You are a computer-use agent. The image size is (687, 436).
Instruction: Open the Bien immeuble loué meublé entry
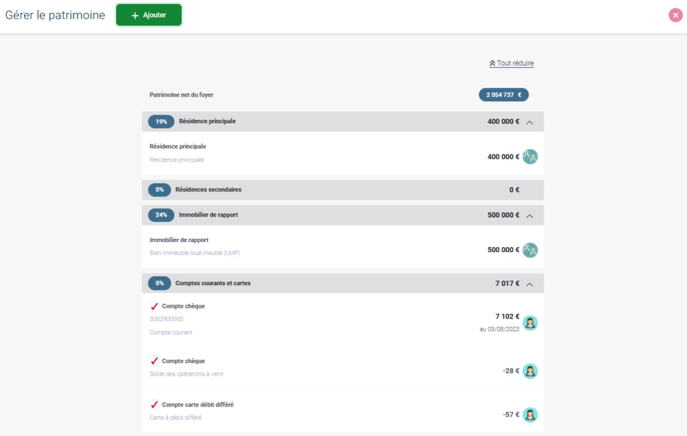[195, 253]
